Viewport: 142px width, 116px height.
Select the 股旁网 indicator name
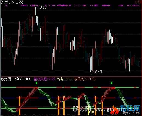click(6, 79)
